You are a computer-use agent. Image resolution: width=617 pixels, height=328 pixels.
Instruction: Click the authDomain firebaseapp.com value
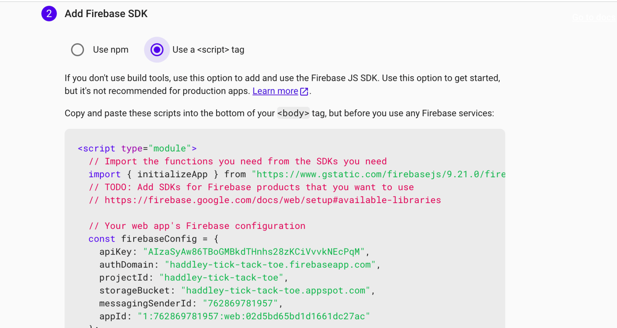270,265
